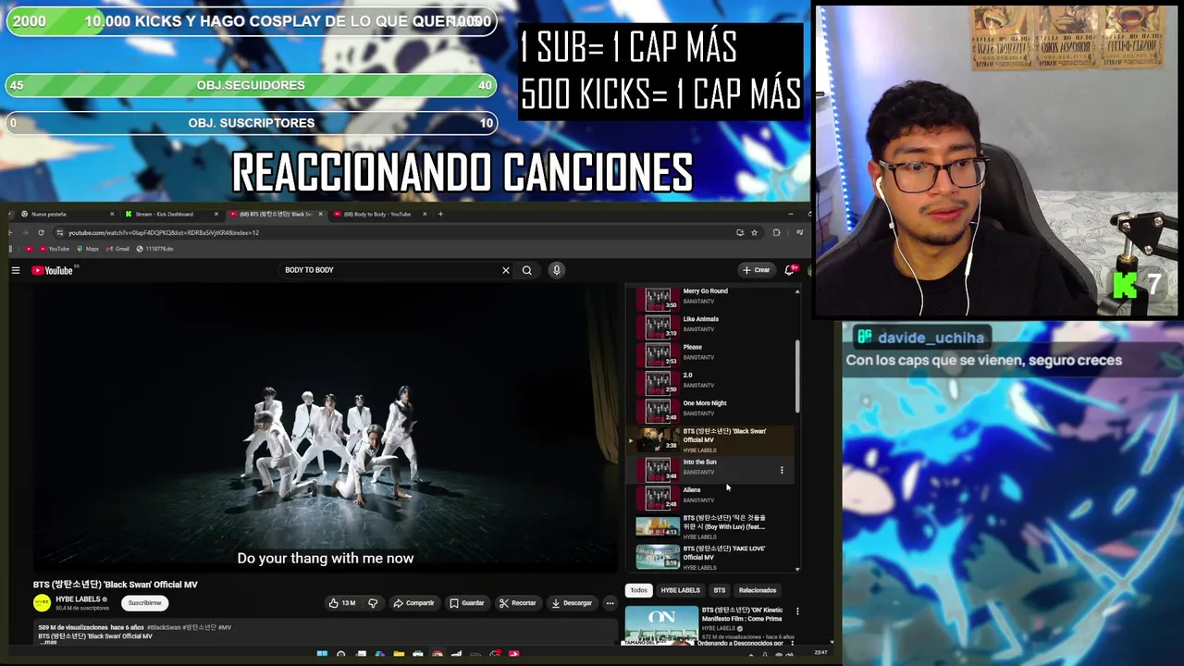The height and width of the screenshot is (666, 1184).
Task: Share the video with Compartir
Action: (x=413, y=603)
